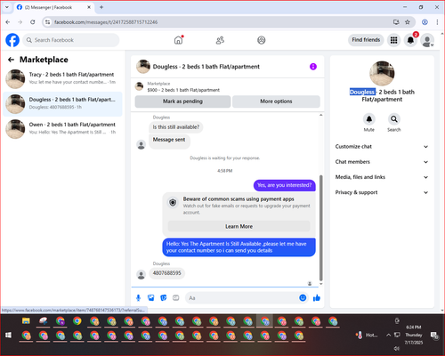This screenshot has width=445, height=356.
Task: Open the Friends icon in top navigation
Action: pos(220,40)
